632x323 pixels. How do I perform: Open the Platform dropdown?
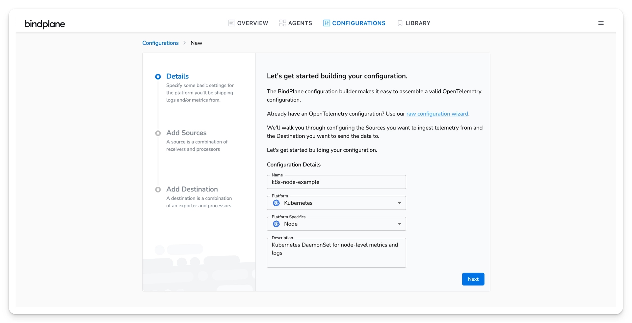(399, 203)
